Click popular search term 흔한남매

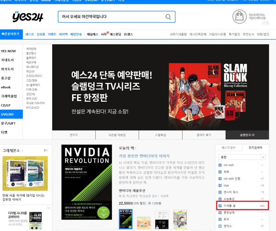tap(229, 212)
